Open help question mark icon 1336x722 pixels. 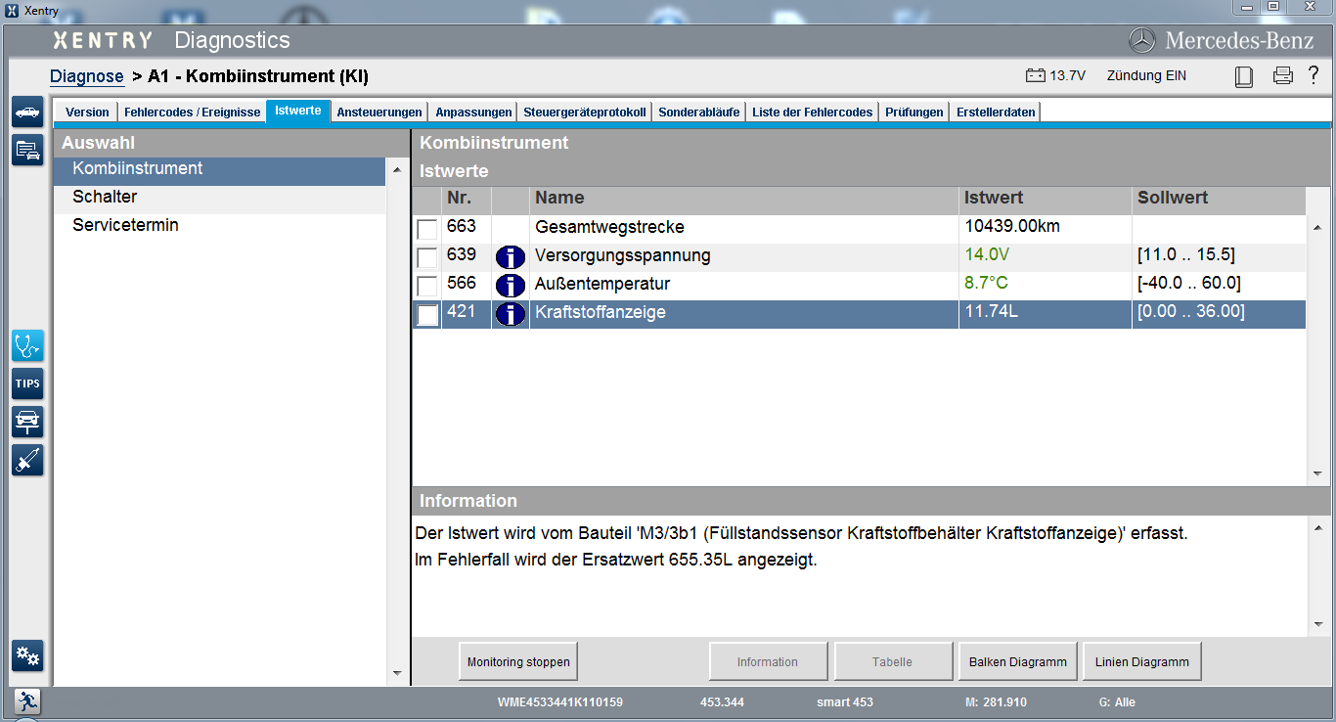coord(1314,75)
